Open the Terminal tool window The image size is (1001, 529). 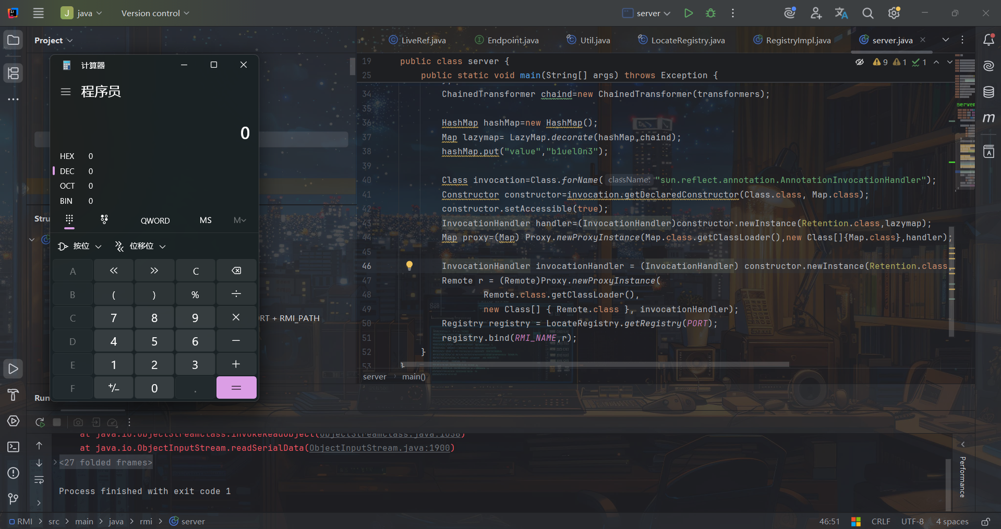pyautogui.click(x=14, y=447)
